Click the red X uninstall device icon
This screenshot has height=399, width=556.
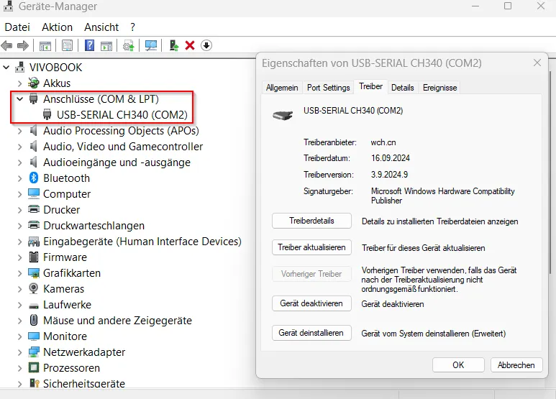(190, 45)
